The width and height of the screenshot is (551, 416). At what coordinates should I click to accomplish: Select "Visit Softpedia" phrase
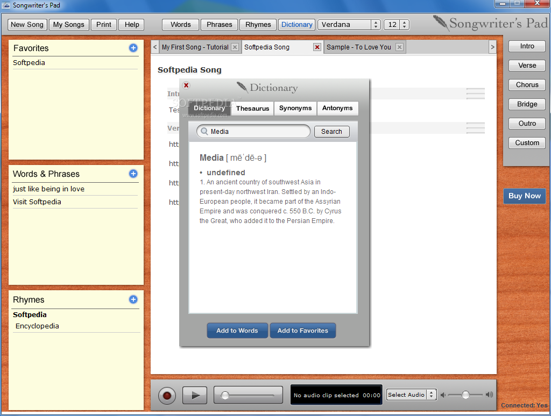point(75,202)
